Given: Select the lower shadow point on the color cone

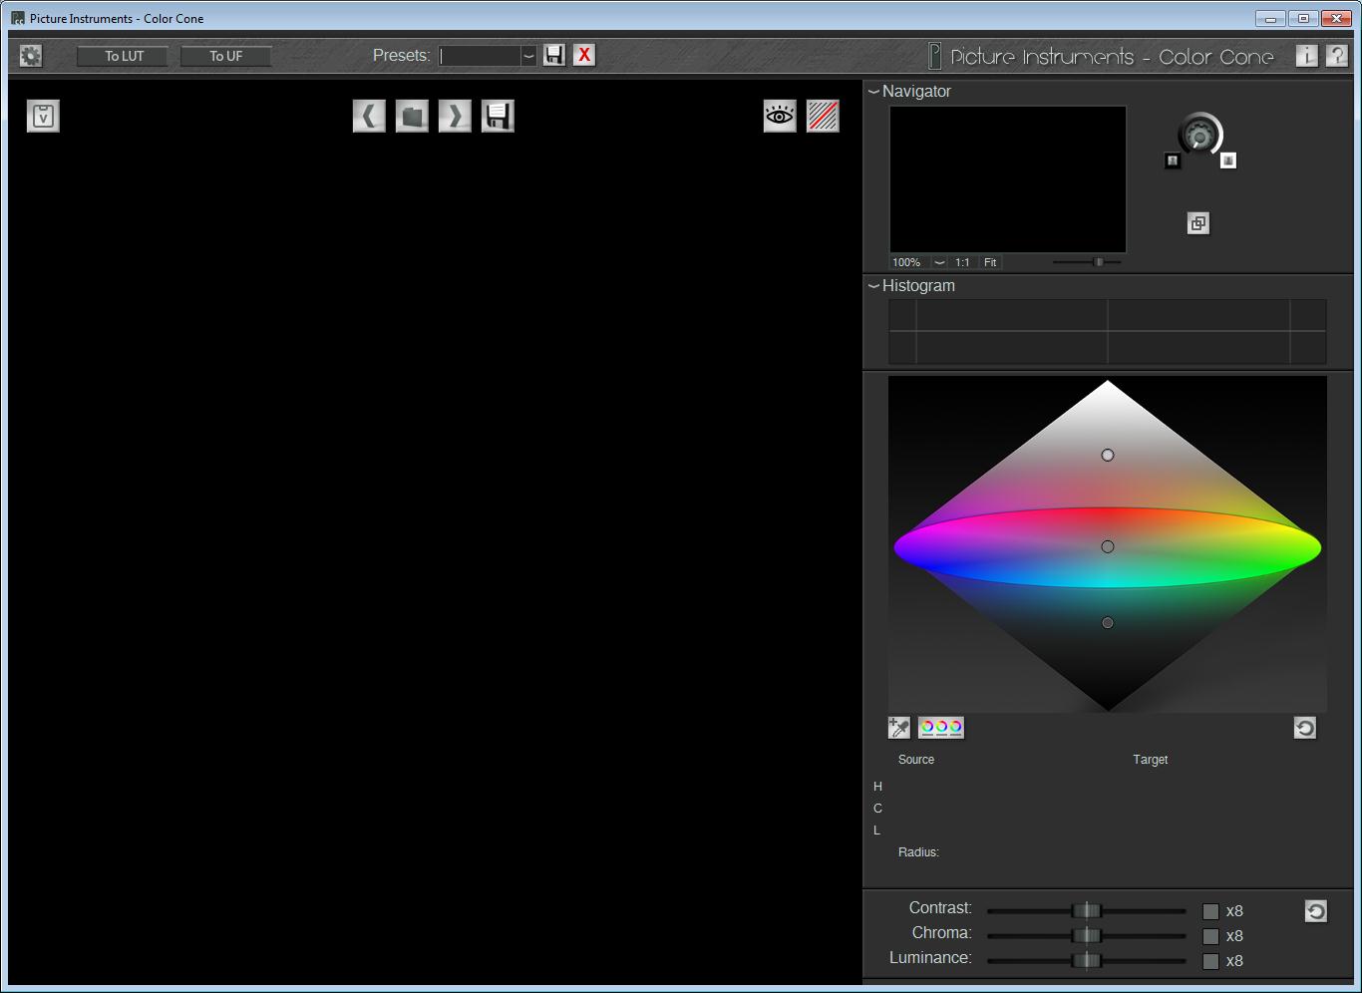Looking at the screenshot, I should (1108, 623).
